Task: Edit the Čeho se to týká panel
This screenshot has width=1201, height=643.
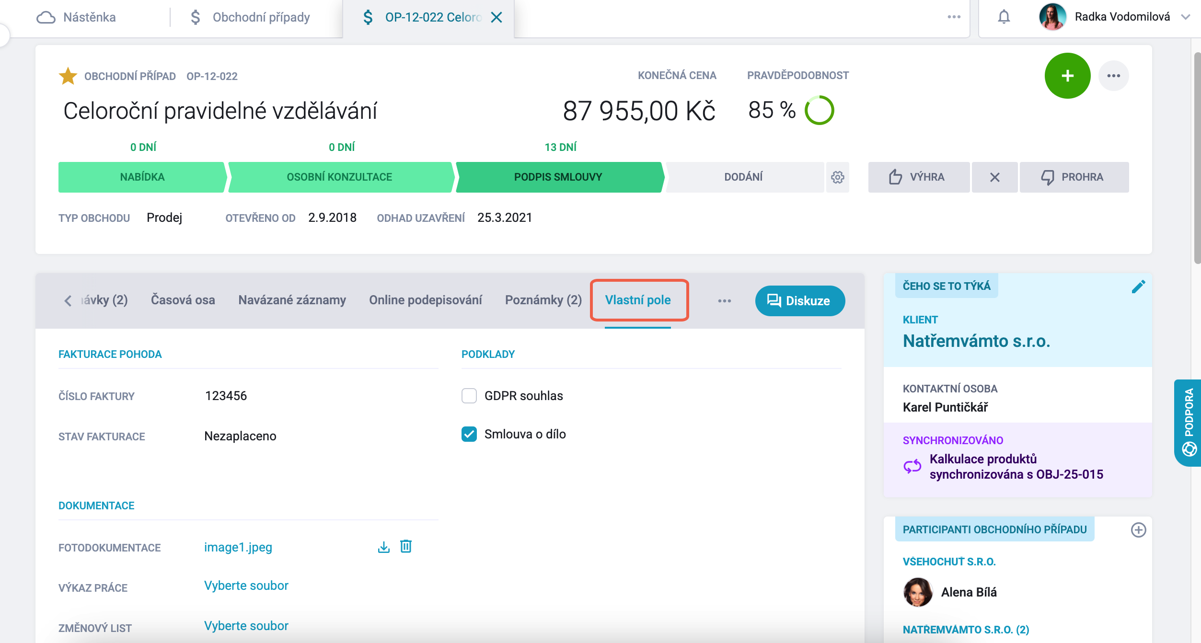Action: coord(1138,287)
